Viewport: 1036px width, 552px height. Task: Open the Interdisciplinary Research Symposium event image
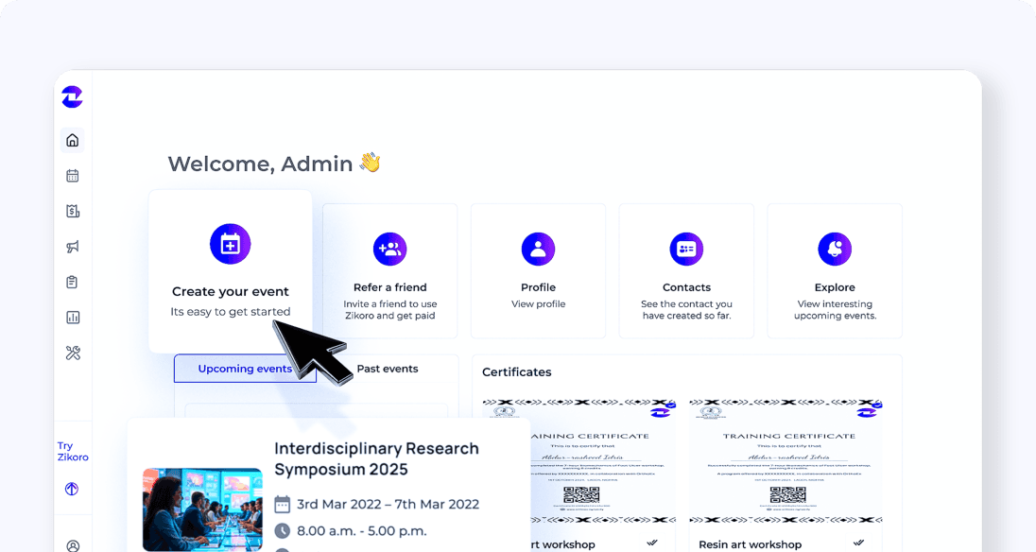pyautogui.click(x=202, y=509)
